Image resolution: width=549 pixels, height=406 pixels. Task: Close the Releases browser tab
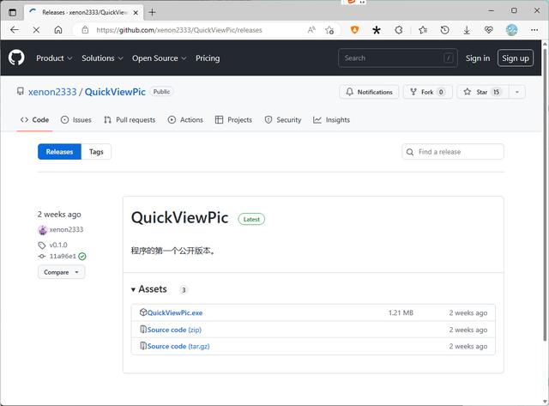pos(136,13)
